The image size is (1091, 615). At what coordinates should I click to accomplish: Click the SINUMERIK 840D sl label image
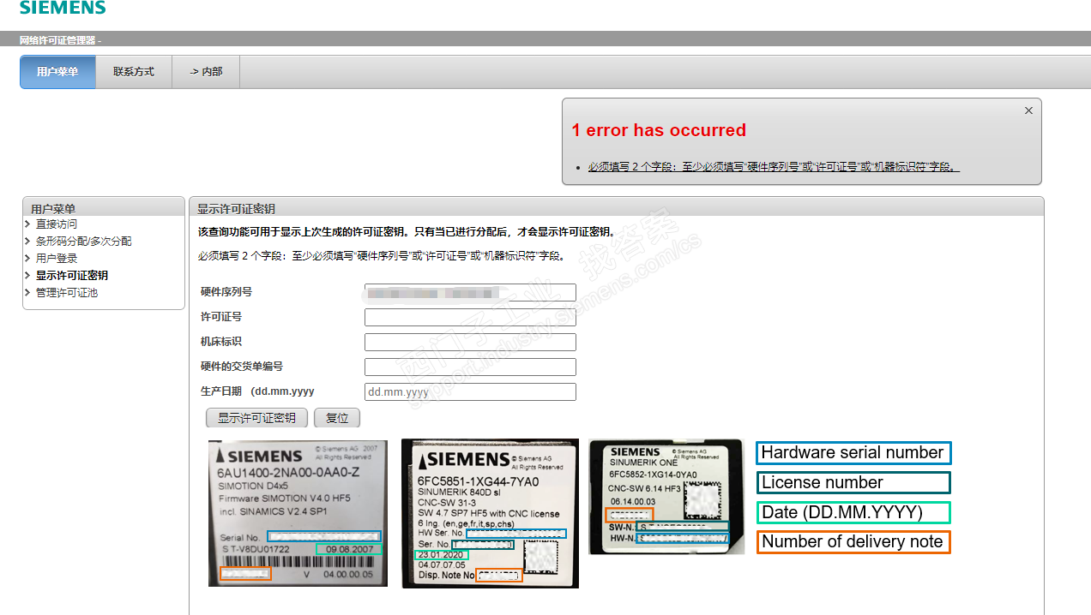coord(490,514)
